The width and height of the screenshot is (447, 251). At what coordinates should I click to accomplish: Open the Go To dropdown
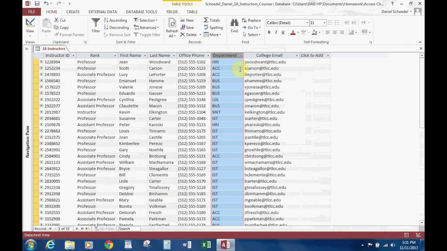[251, 28]
